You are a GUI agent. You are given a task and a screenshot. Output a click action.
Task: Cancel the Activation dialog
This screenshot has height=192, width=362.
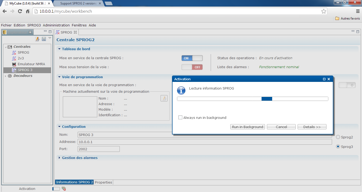click(x=281, y=127)
